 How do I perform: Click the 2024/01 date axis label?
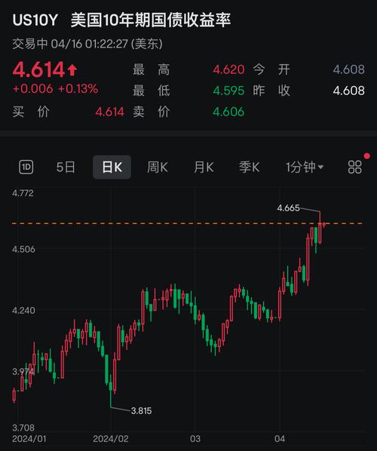(29, 439)
